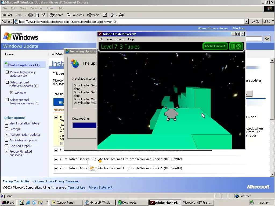Viewport: 275px width, 206px height.
Task: Click the Refresh page icon
Action: point(37,15)
